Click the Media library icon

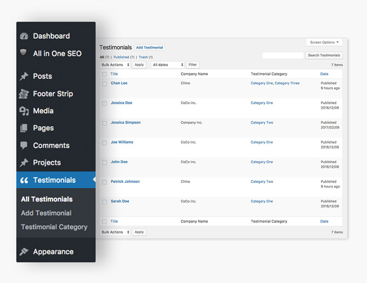click(x=24, y=111)
